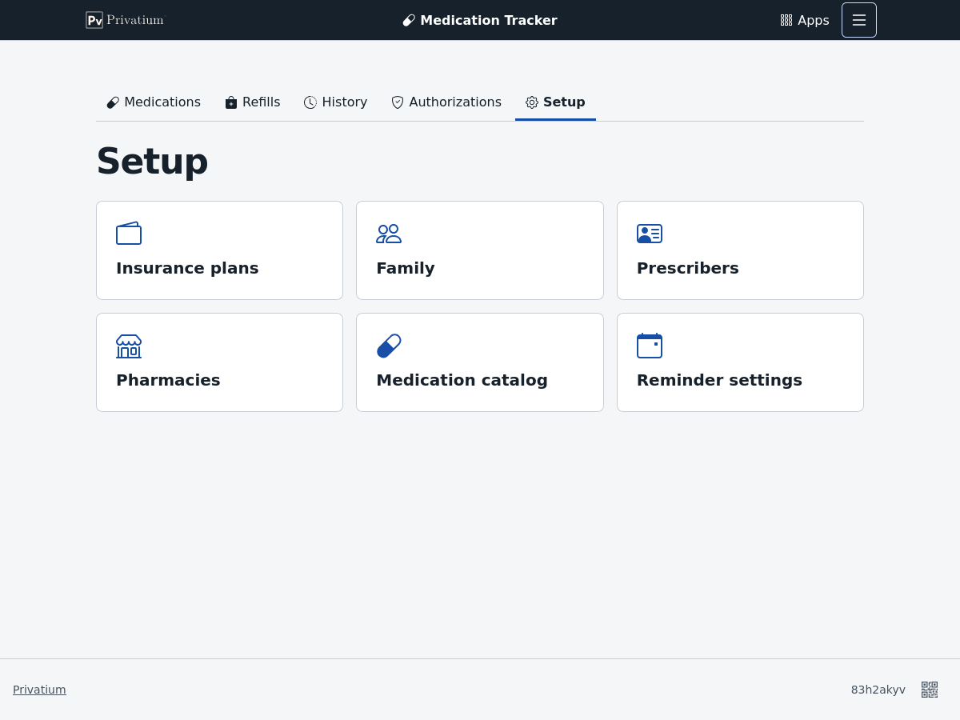Click the Insurance plans wallet icon
The image size is (960, 720).
[129, 234]
